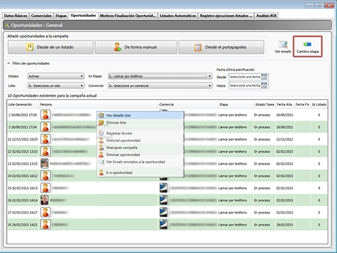Click the person avatar in lote 2 row
This screenshot has width=337, height=253.
click(45, 115)
